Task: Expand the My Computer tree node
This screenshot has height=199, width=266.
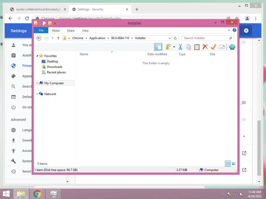Action: coord(37,83)
